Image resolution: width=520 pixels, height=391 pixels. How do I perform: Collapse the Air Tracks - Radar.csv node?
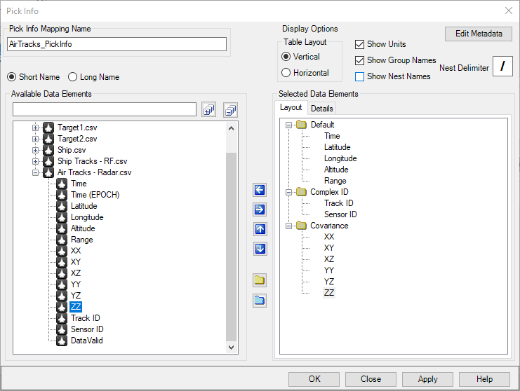[36, 172]
